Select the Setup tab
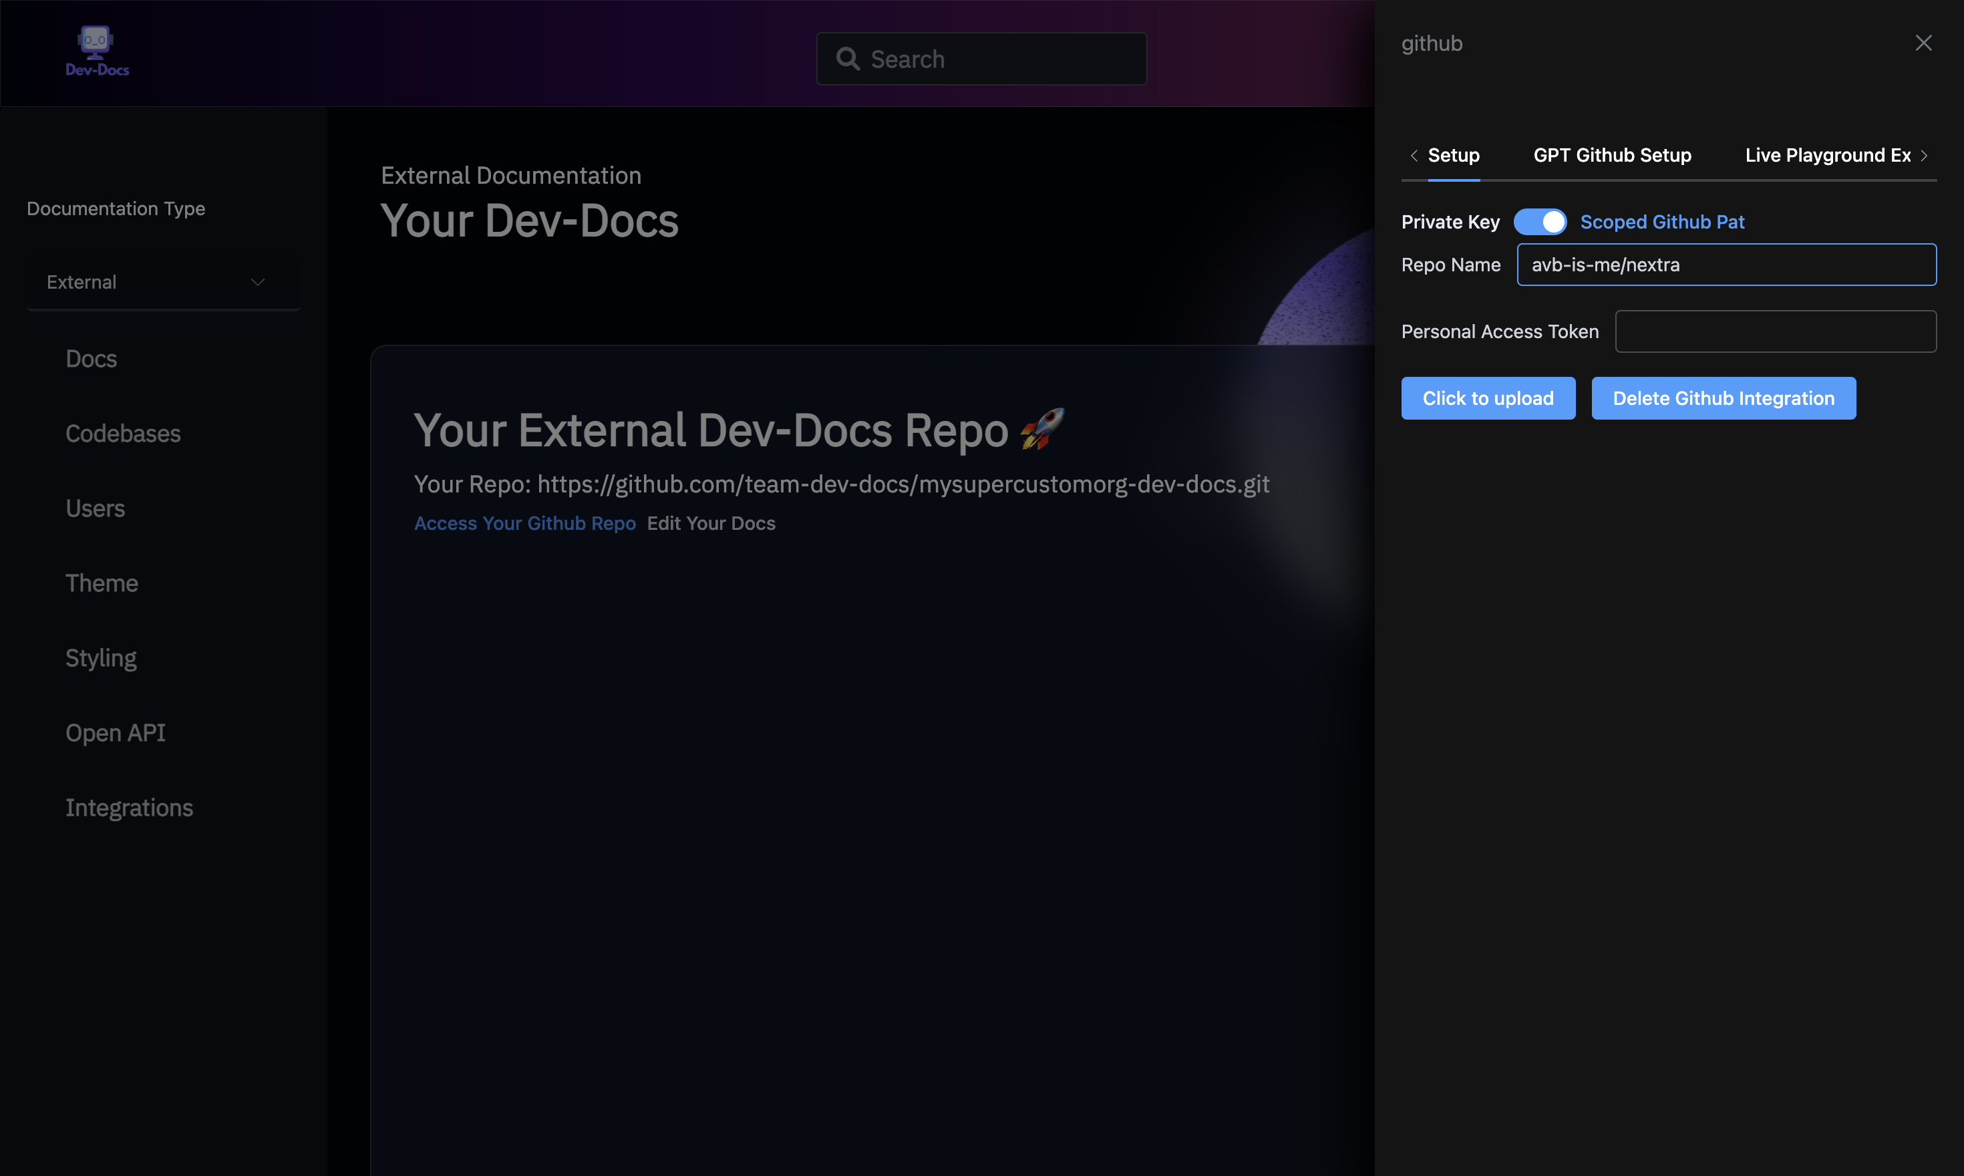Image resolution: width=1964 pixels, height=1176 pixels. [x=1454, y=155]
